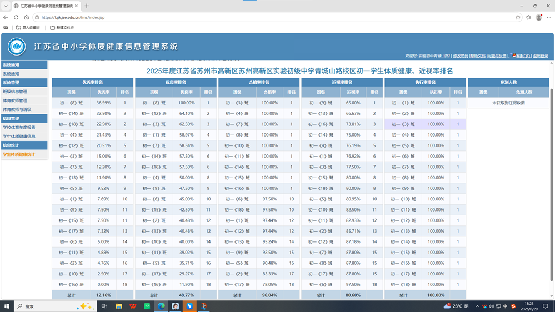The width and height of the screenshot is (555, 312).
Task: Open WPS Office from the taskbar
Action: (x=133, y=306)
